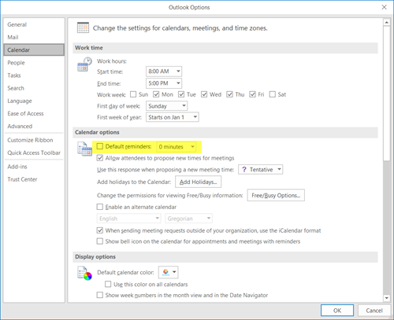Click OK to save options
Screen dimensions: 394x320
(x=337, y=311)
